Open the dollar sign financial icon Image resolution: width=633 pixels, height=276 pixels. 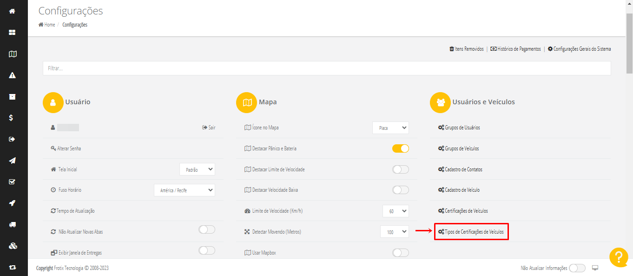[11, 118]
